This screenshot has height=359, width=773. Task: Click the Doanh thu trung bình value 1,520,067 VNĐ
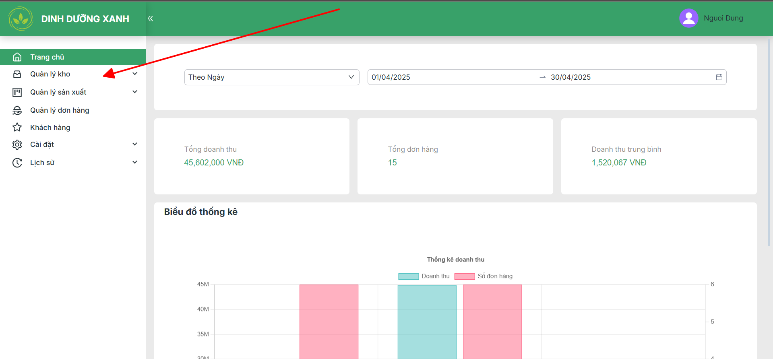(619, 163)
